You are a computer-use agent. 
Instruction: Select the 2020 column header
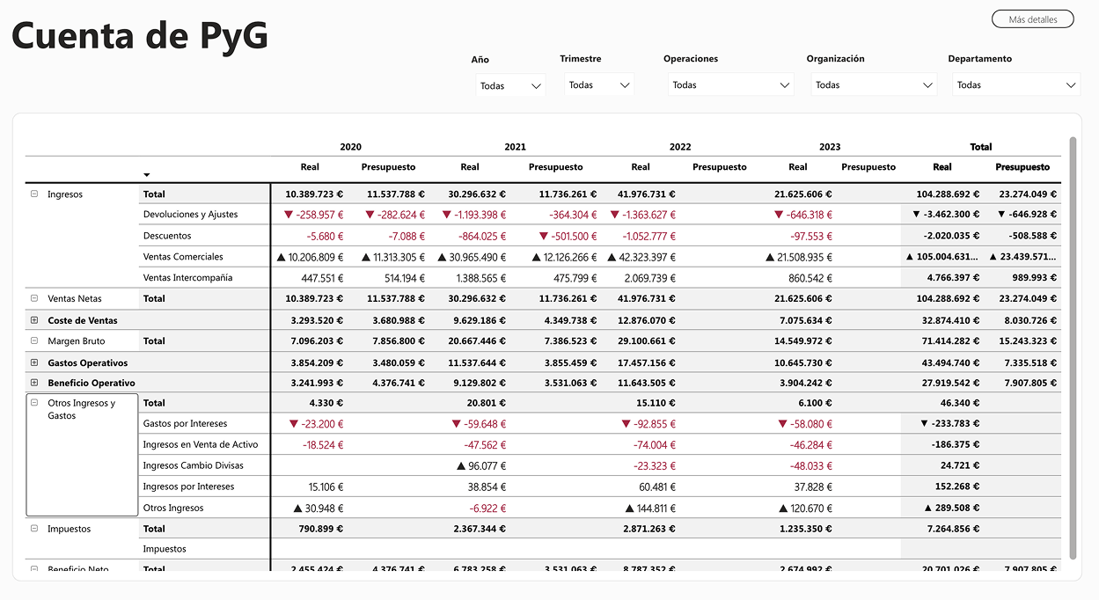click(350, 147)
